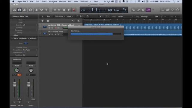The height and width of the screenshot is (108, 192).
Task: Click the Play transport button
Action: tap(69, 10)
